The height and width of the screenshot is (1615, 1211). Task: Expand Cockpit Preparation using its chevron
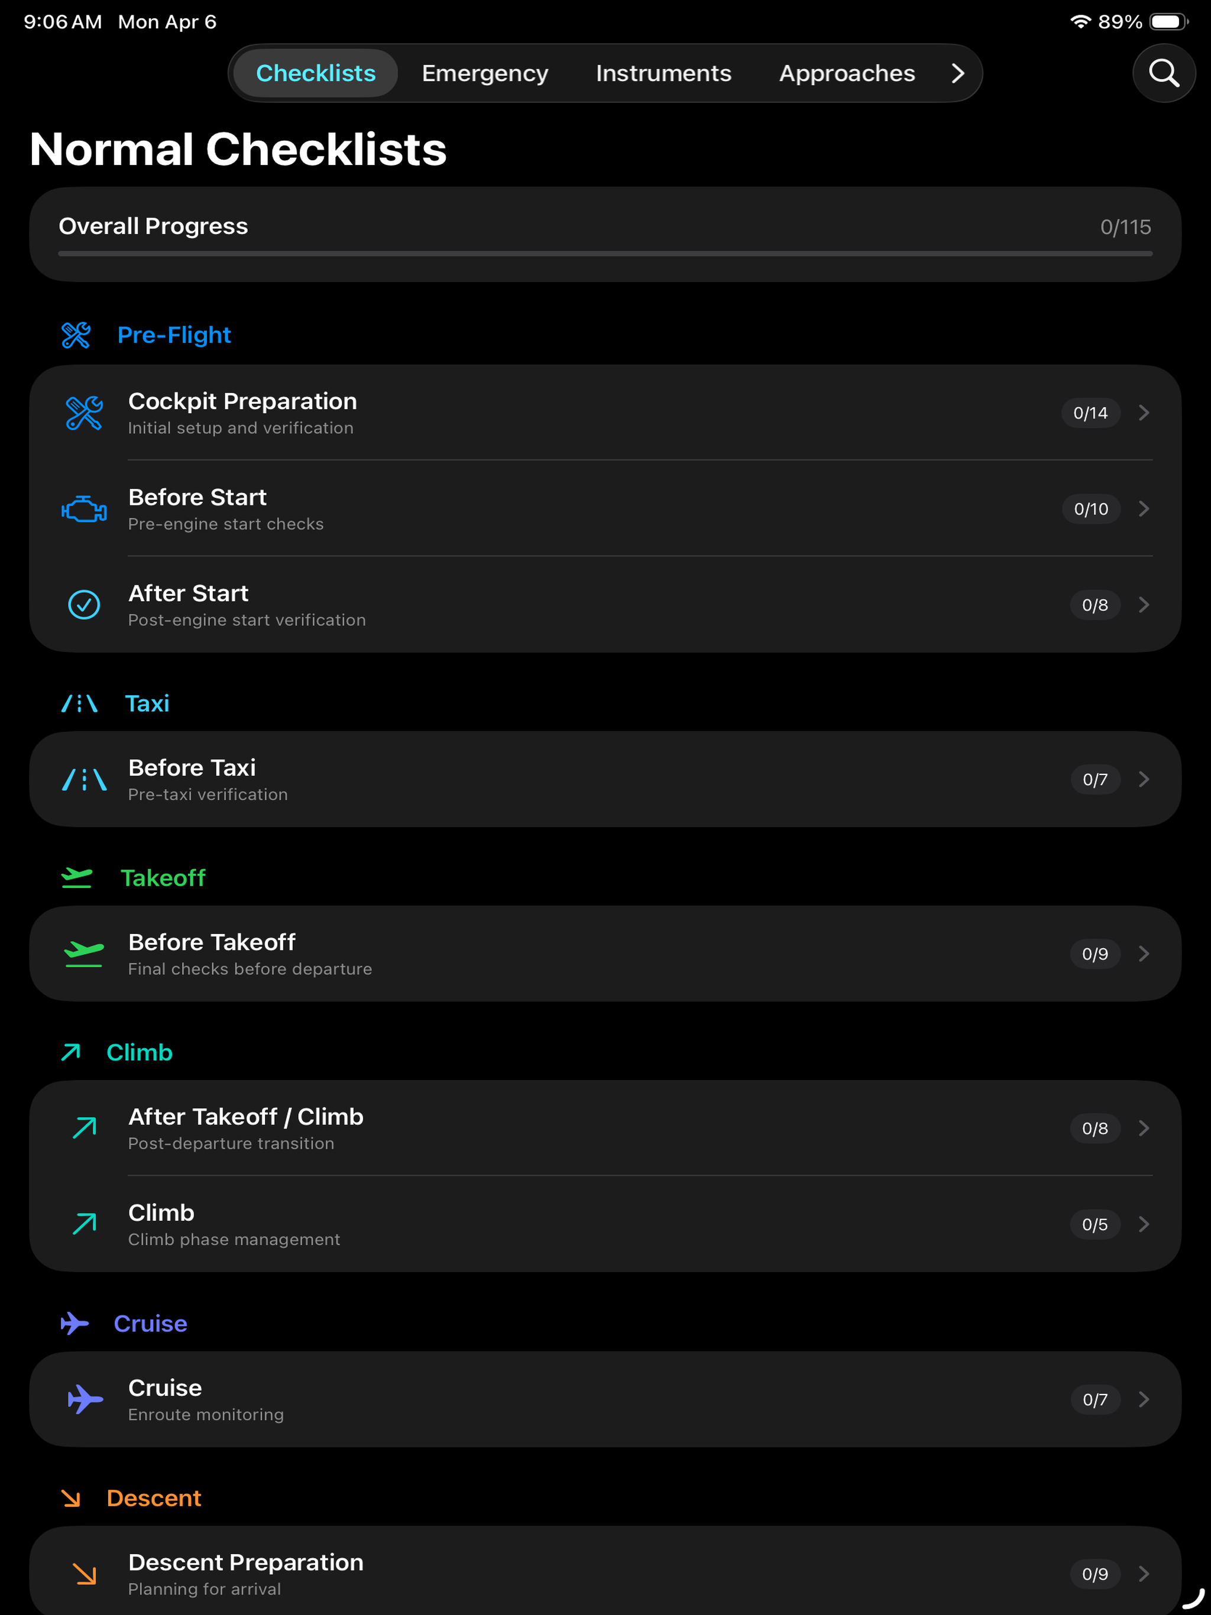pyautogui.click(x=1144, y=413)
